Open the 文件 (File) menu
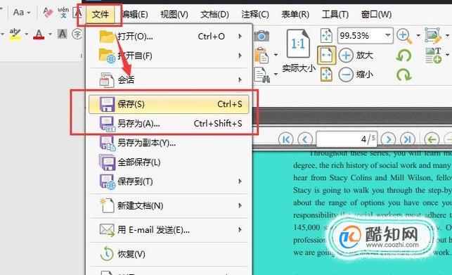 pyautogui.click(x=100, y=14)
